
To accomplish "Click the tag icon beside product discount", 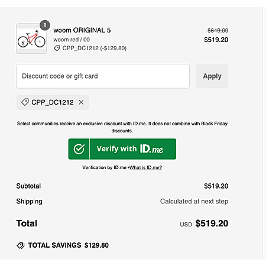I will (x=57, y=48).
